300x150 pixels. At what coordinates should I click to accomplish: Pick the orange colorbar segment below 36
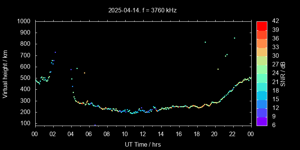pos(262,43)
